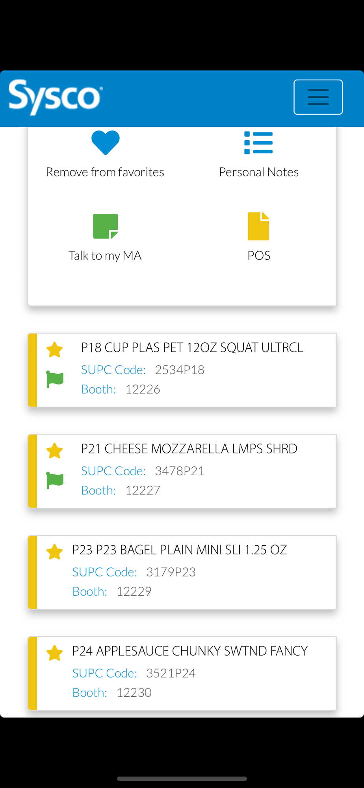
Task: Select the Remove from favorites label
Action: (105, 172)
